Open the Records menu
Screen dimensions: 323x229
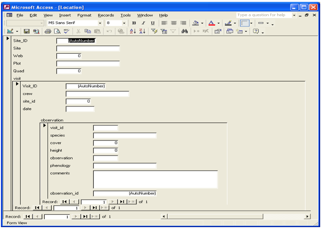106,15
